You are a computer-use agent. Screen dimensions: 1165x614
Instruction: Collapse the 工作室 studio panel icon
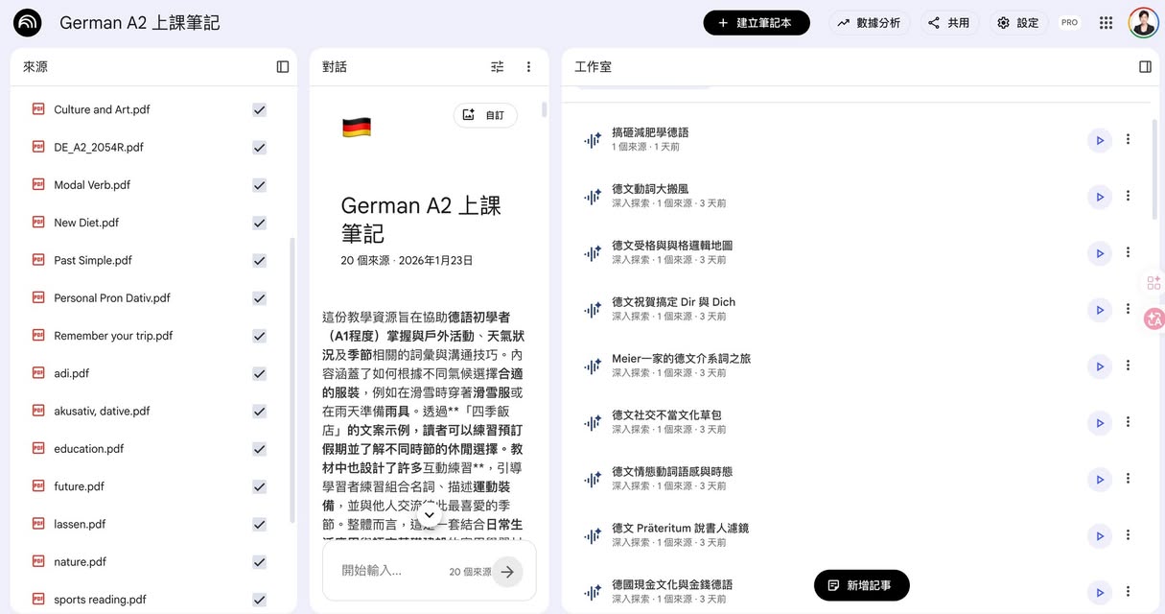pyautogui.click(x=1145, y=67)
